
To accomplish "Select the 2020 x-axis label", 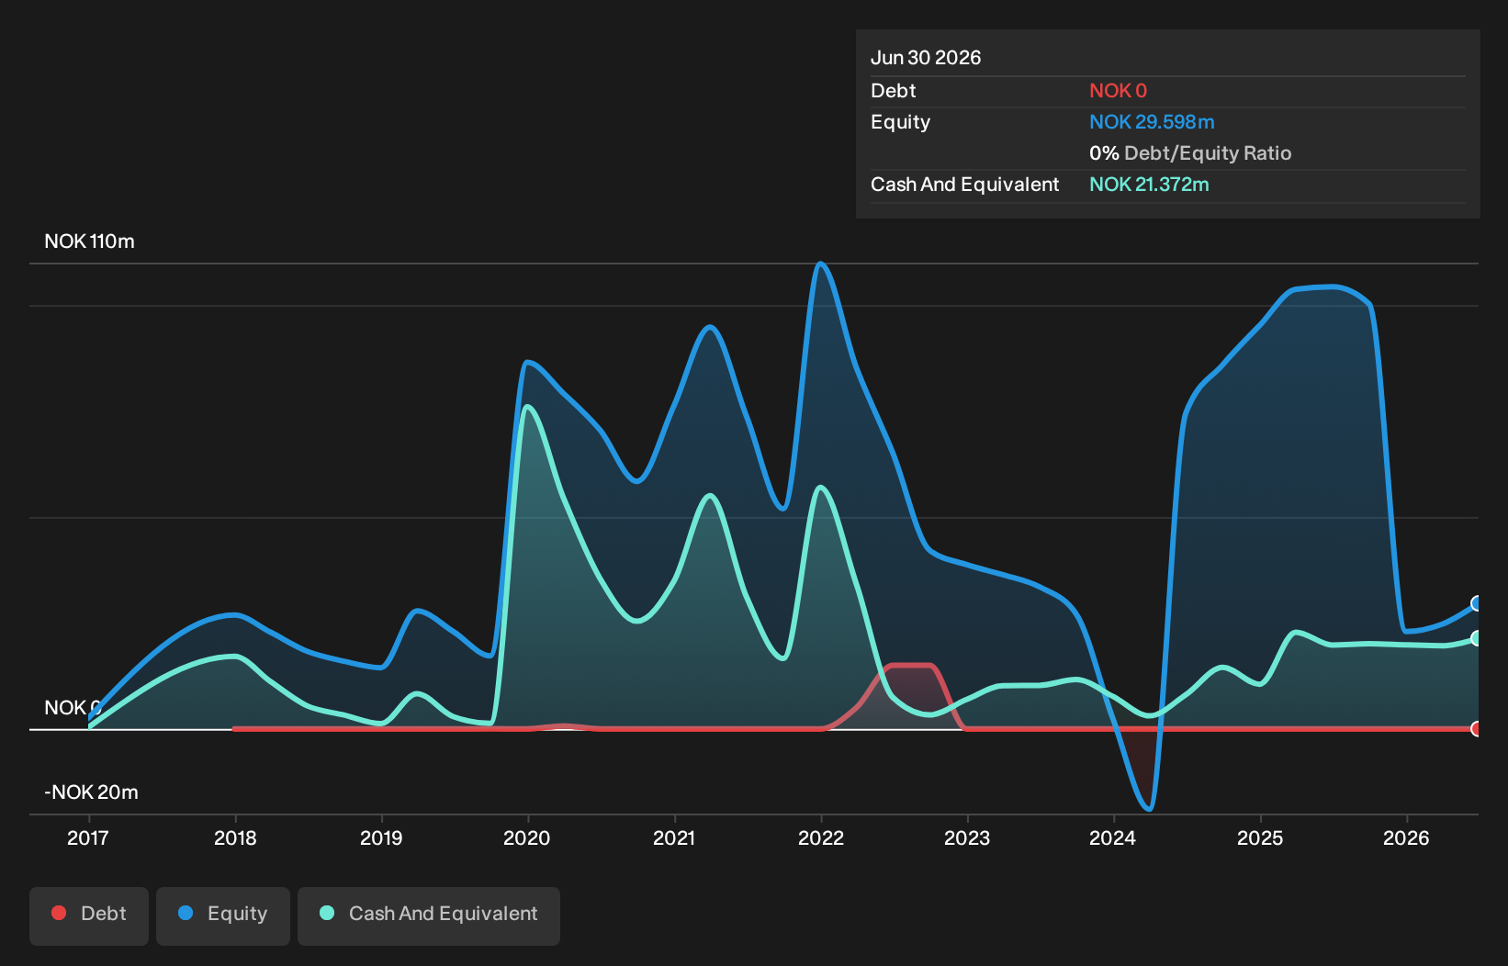I will [x=527, y=838].
